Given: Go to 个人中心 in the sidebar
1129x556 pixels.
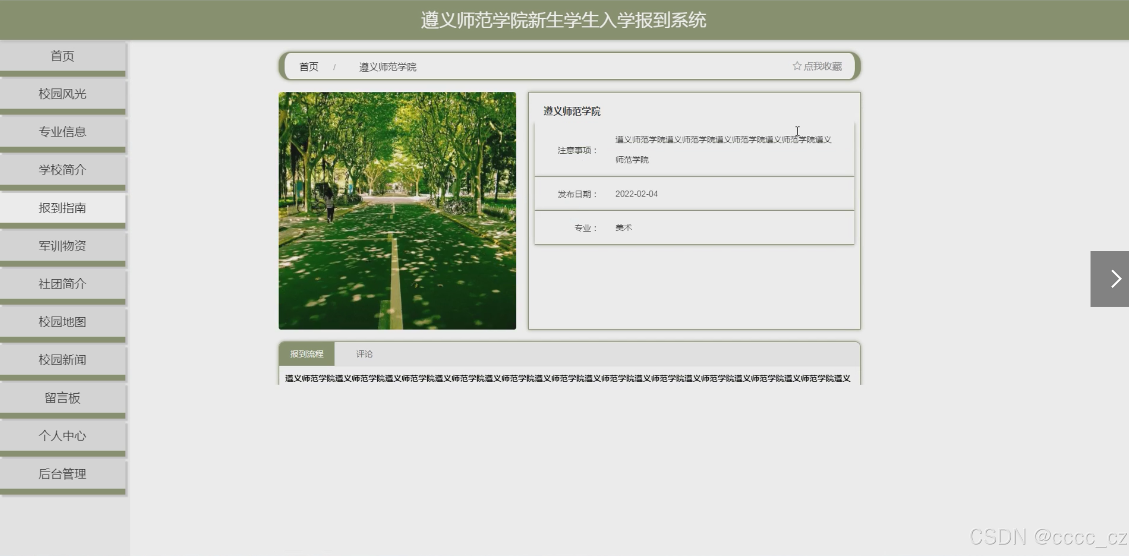Looking at the screenshot, I should coord(62,436).
